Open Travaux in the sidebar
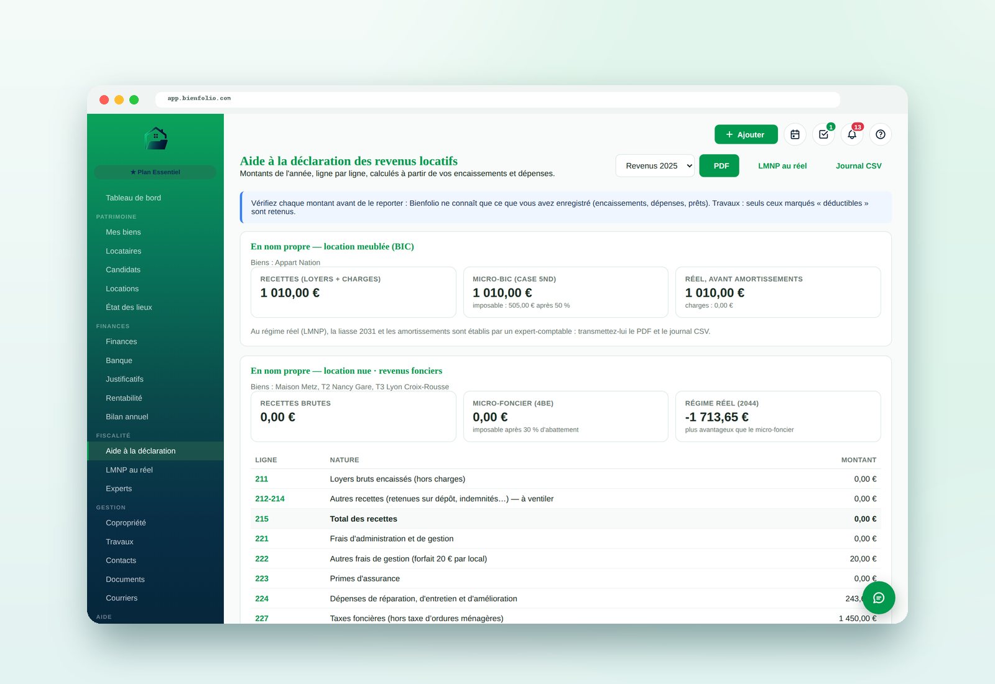This screenshot has height=684, width=995. pos(155,542)
